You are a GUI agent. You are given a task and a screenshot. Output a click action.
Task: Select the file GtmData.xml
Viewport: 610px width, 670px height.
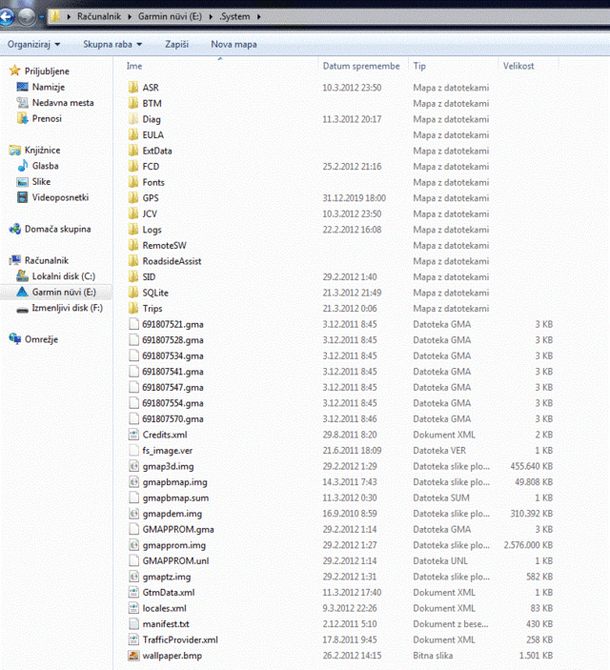(x=169, y=593)
